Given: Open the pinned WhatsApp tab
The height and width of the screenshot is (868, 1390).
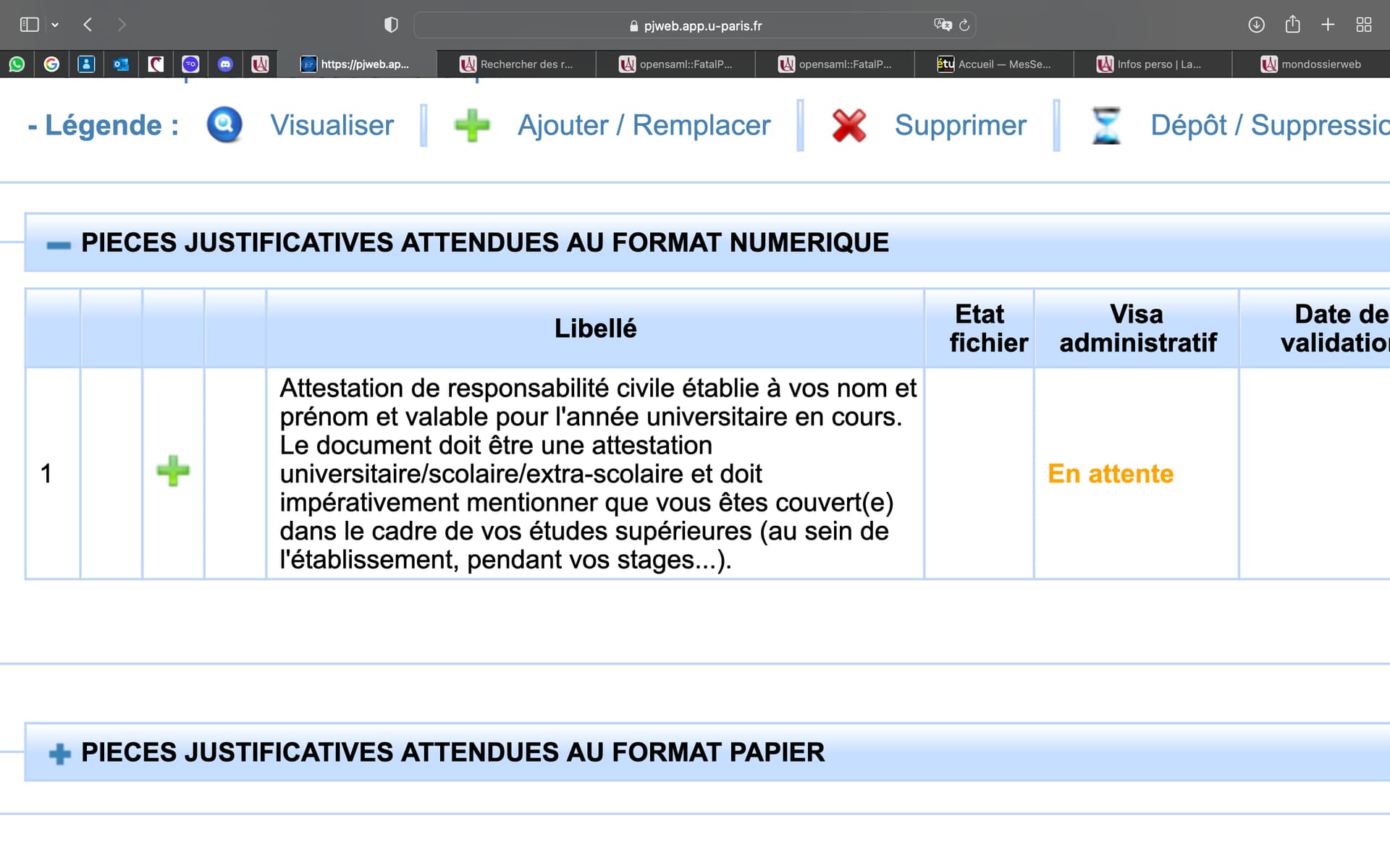Looking at the screenshot, I should (17, 64).
